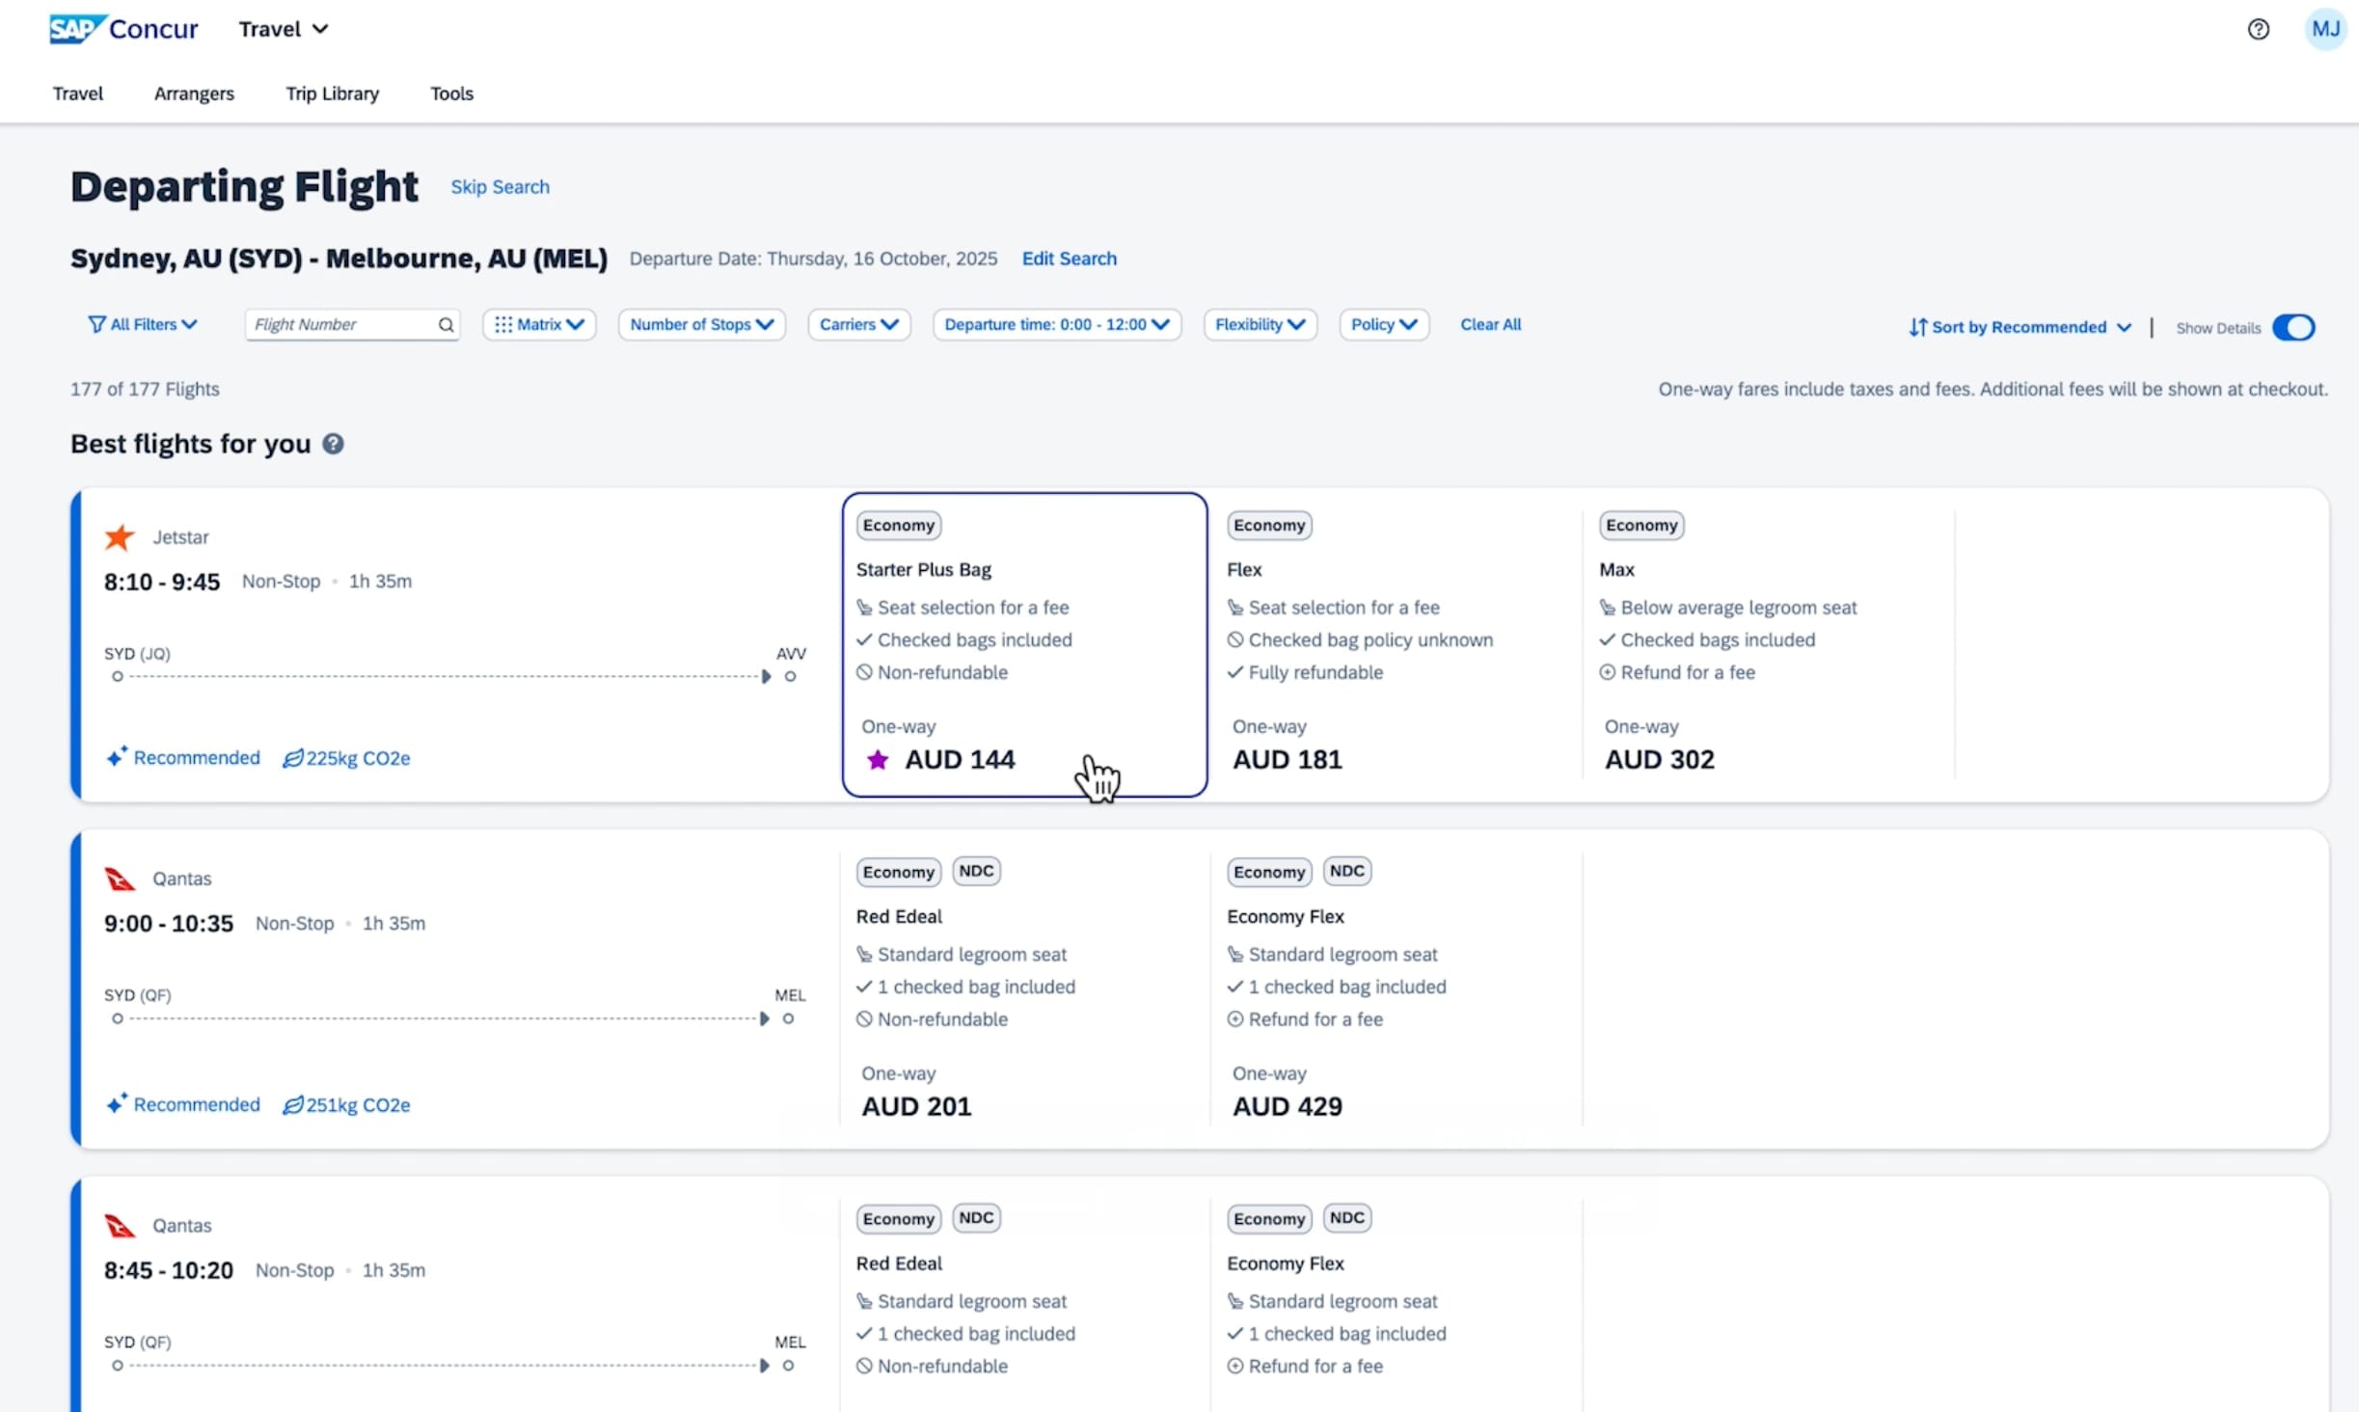Viewport: 2359px width, 1412px height.
Task: Click the Qantas logo on the 9:00 flight
Action: 120,879
